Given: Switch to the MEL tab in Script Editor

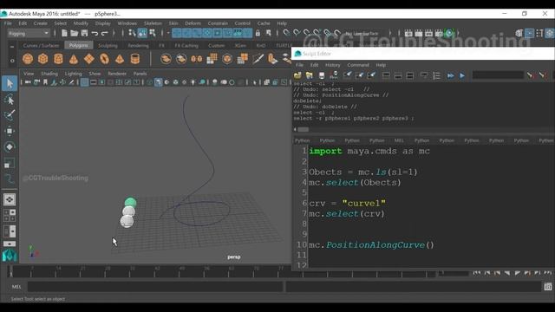Looking at the screenshot, I should 399,140.
